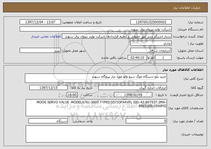The height and width of the screenshot is (149, 211).
Task: Select the label مشخصات کالای مورد نیاز
Action: (186, 108)
